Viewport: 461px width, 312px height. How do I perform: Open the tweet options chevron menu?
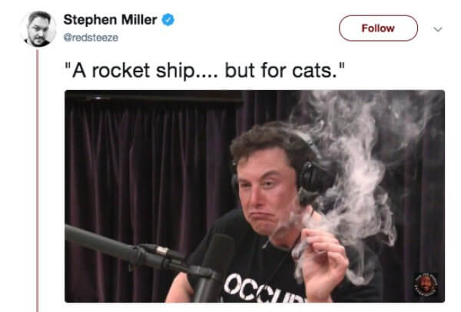[438, 29]
